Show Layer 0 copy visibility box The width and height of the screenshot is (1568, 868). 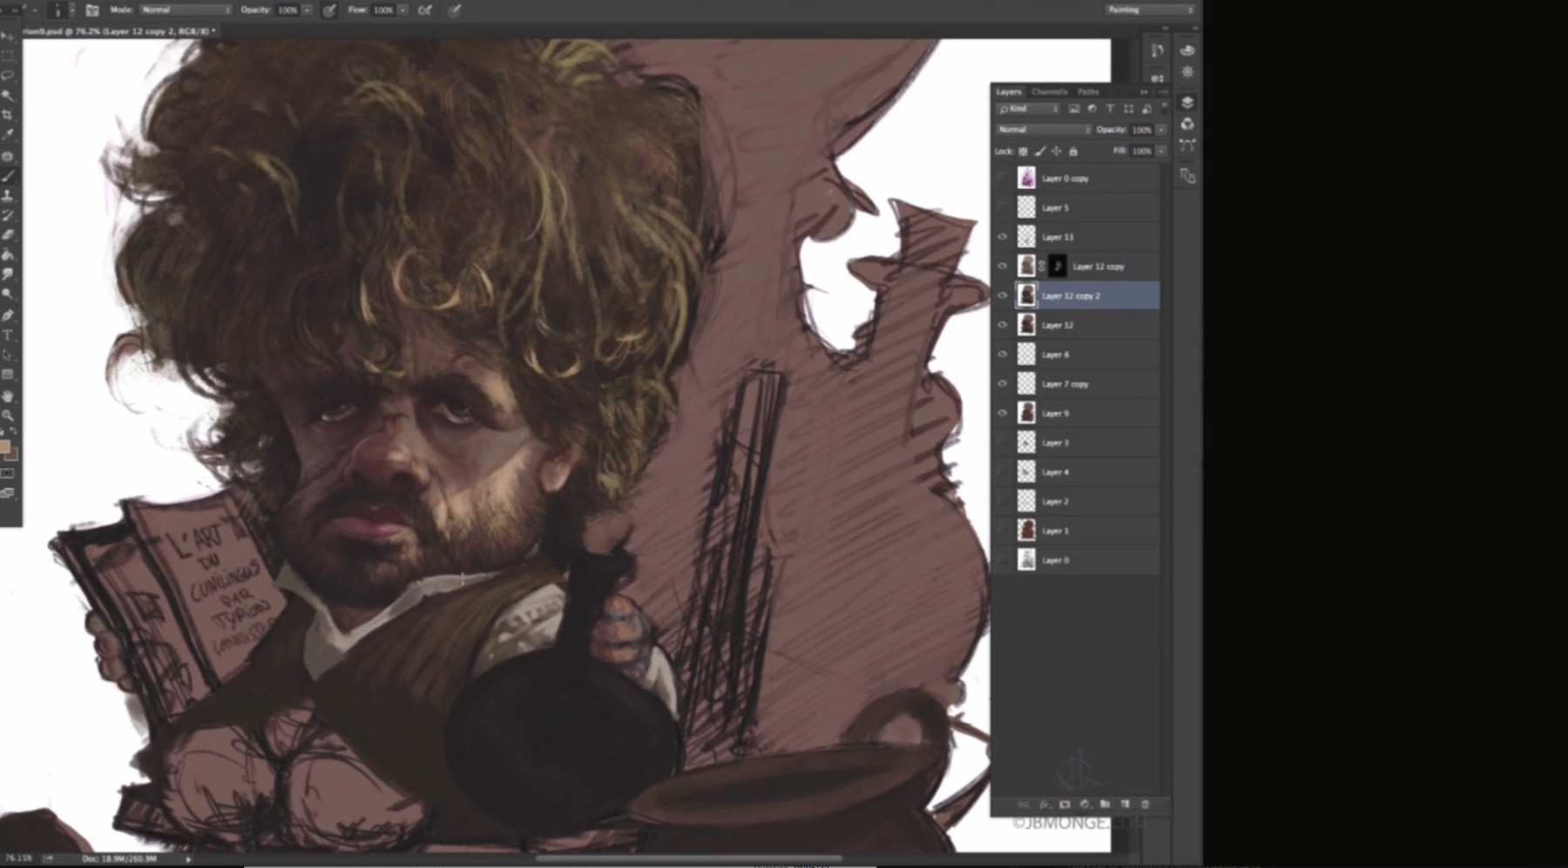click(1003, 178)
